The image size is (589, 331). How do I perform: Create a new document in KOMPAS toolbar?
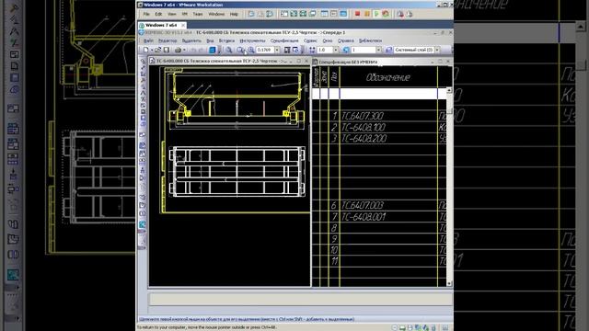coord(145,50)
